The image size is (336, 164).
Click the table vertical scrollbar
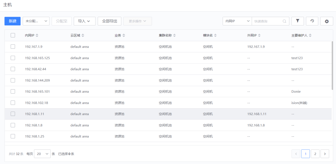click(x=332, y=65)
